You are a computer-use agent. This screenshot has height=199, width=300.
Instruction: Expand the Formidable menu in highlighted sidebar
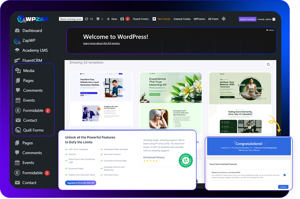[33, 111]
